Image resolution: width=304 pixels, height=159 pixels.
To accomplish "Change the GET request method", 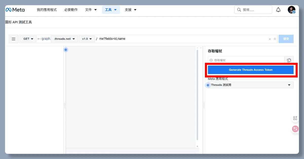I will click(x=28, y=39).
